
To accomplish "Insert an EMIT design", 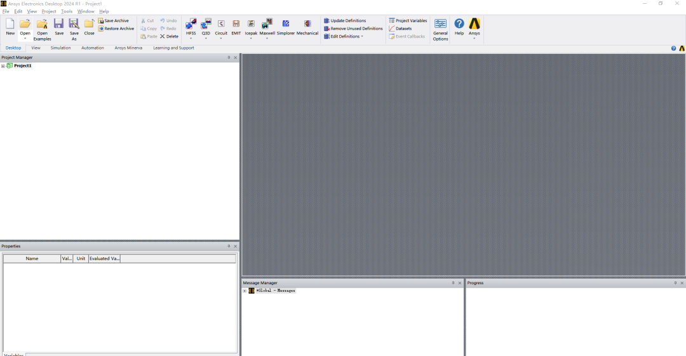I will pos(236,23).
